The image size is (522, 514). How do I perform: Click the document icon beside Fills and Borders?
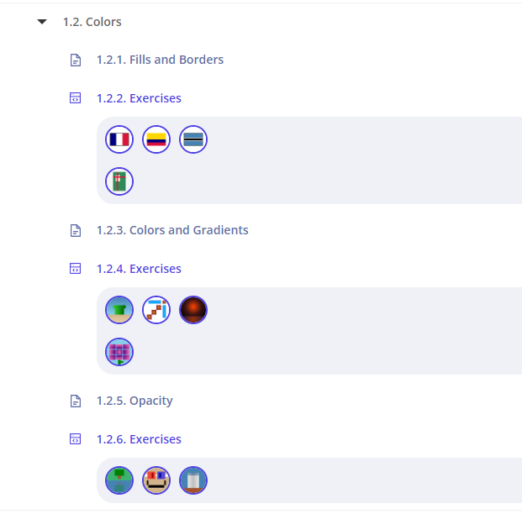tap(75, 60)
